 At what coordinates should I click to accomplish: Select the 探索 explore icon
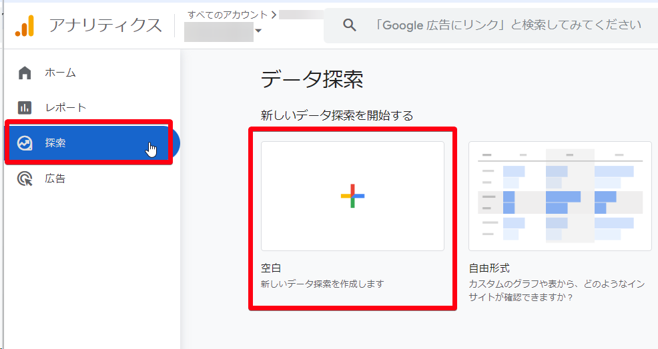[x=25, y=143]
